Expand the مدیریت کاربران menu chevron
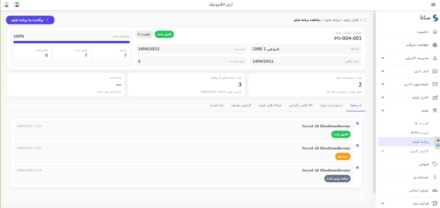This screenshot has width=440, height=208. click(383, 58)
